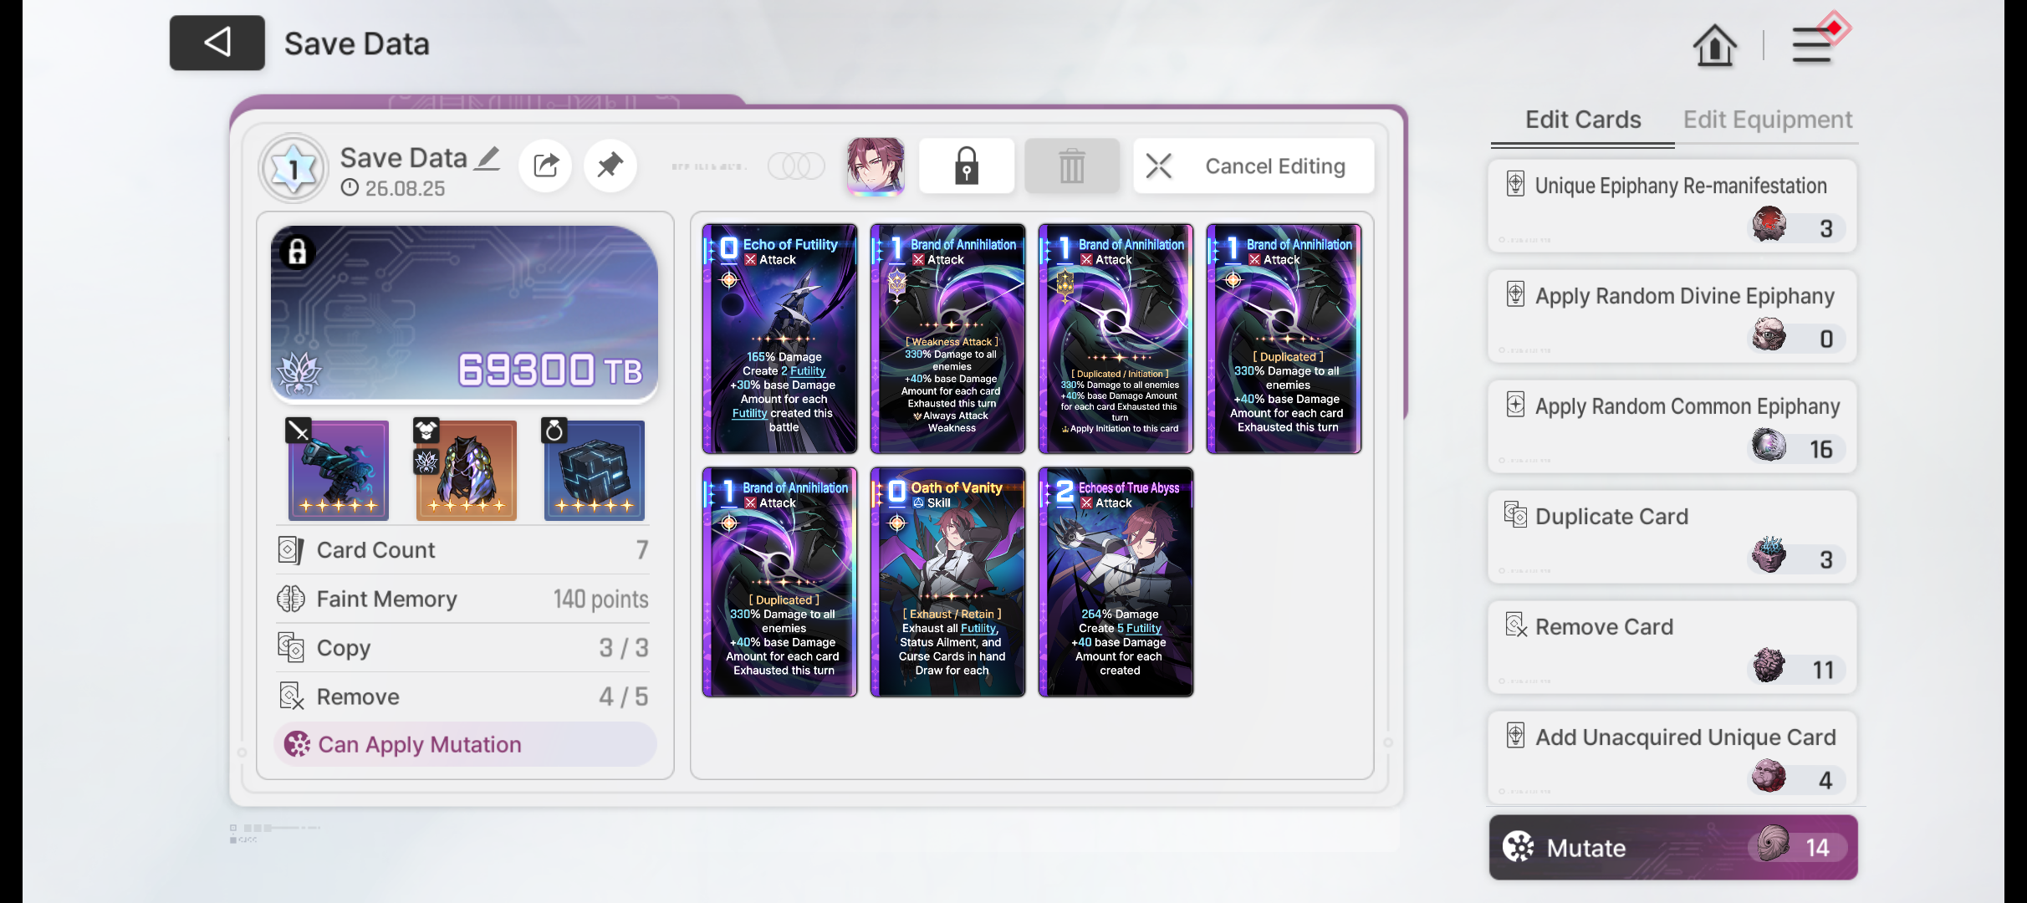Tap the Mutate button's wheel icon
The height and width of the screenshot is (903, 2027).
click(x=1519, y=847)
